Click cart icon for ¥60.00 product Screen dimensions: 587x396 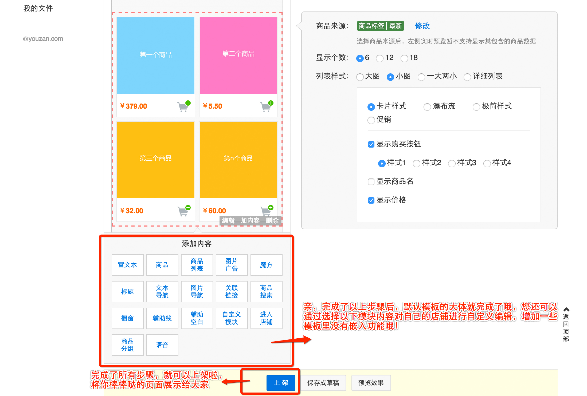click(x=267, y=210)
